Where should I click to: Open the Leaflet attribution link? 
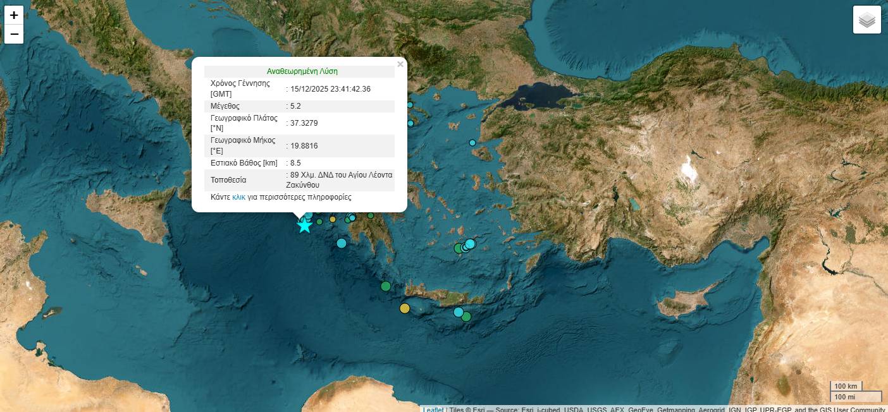[x=433, y=409]
